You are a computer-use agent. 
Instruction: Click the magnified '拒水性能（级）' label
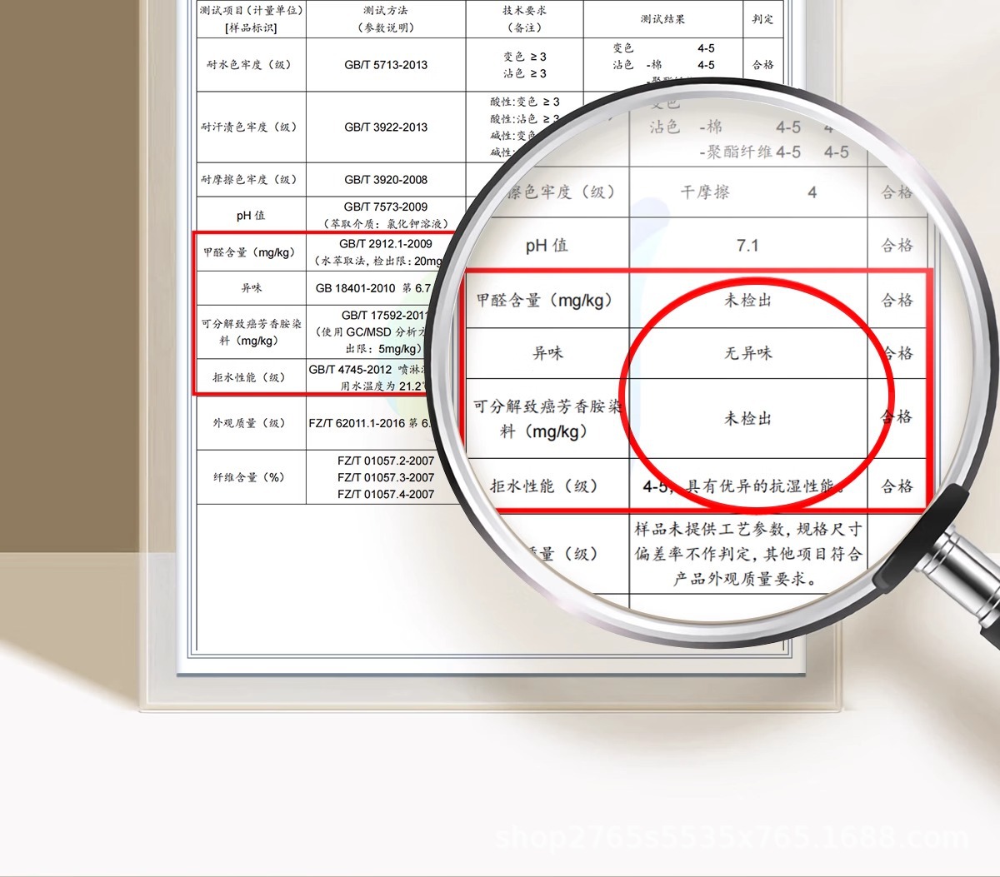pos(544,486)
